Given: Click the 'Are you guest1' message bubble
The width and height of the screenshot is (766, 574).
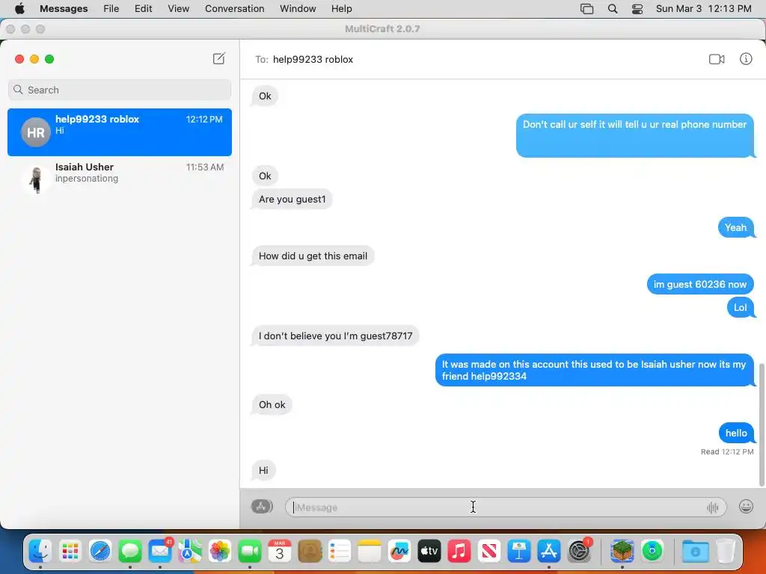Looking at the screenshot, I should coord(292,199).
